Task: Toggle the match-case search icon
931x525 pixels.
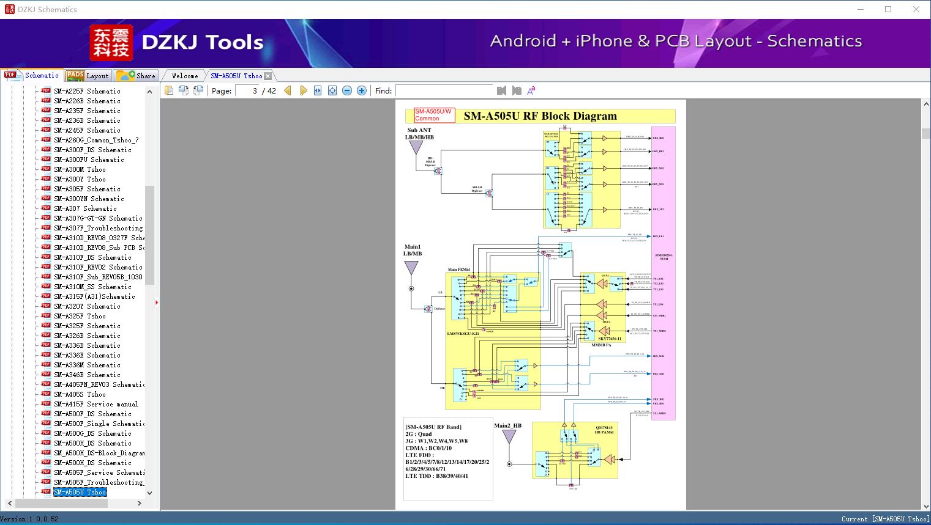Action: pos(531,90)
